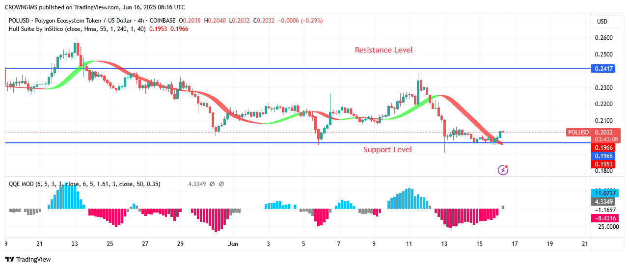The width and height of the screenshot is (629, 268).
Task: Click the −0.0006 (−0.29%) change text
Action: (x=301, y=21)
